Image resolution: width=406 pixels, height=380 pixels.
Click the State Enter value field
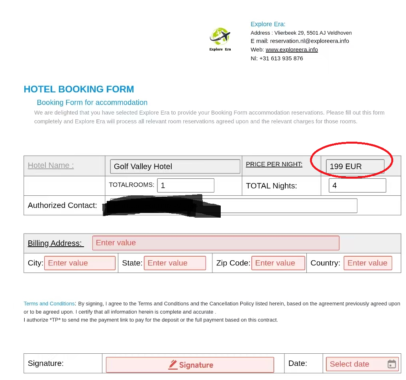pyautogui.click(x=175, y=263)
